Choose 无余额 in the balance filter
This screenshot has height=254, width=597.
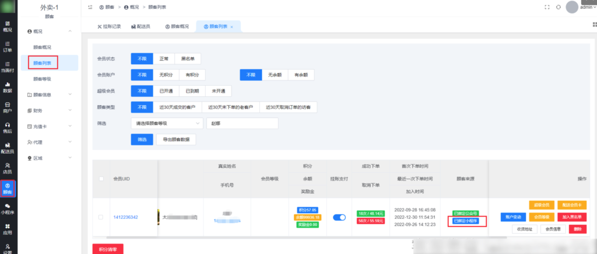point(275,75)
